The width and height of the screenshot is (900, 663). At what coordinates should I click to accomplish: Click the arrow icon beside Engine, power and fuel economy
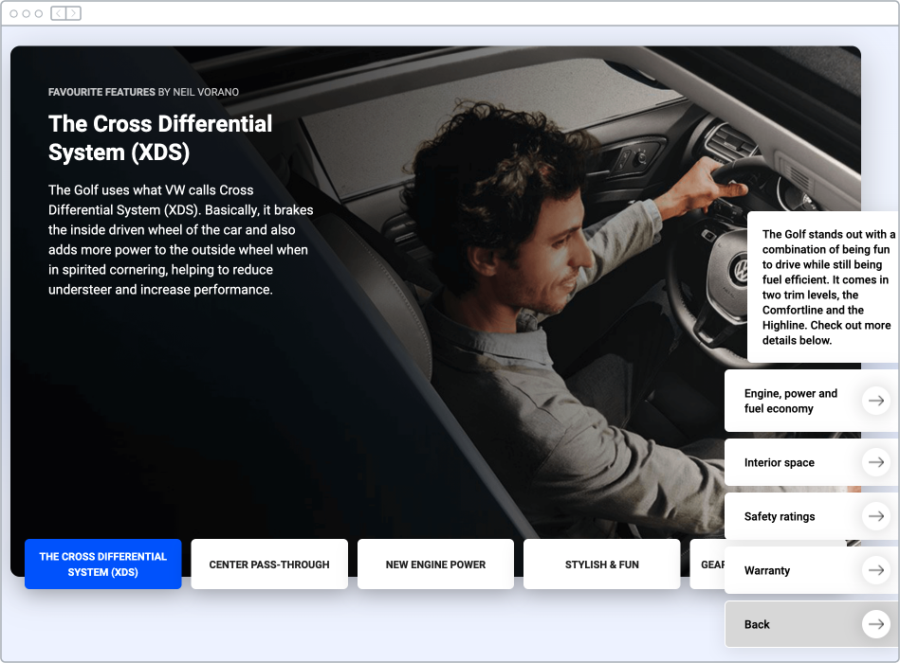(x=876, y=401)
